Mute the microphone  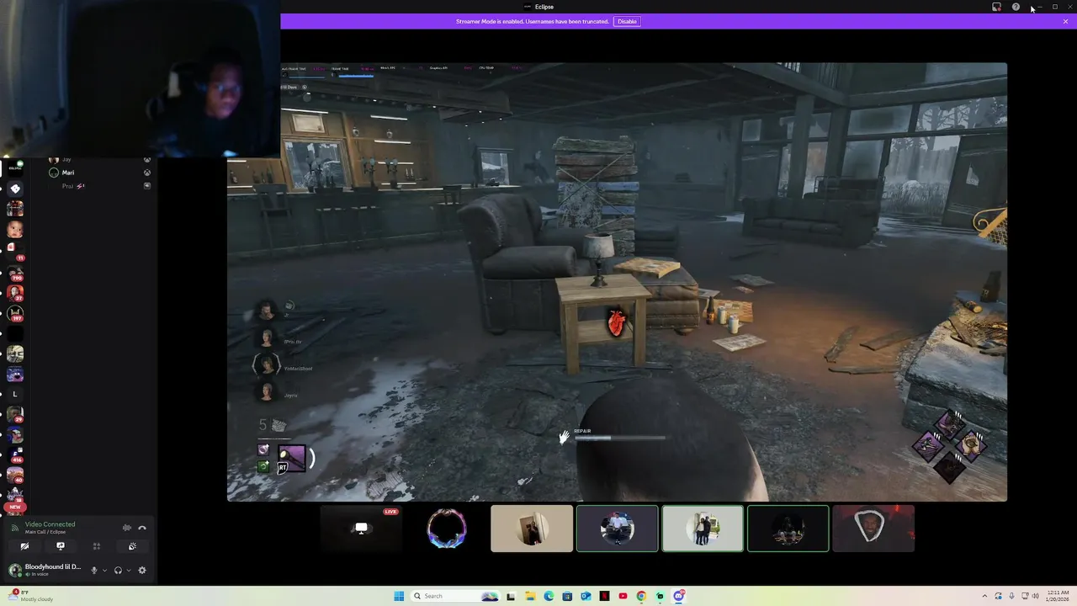coord(94,570)
